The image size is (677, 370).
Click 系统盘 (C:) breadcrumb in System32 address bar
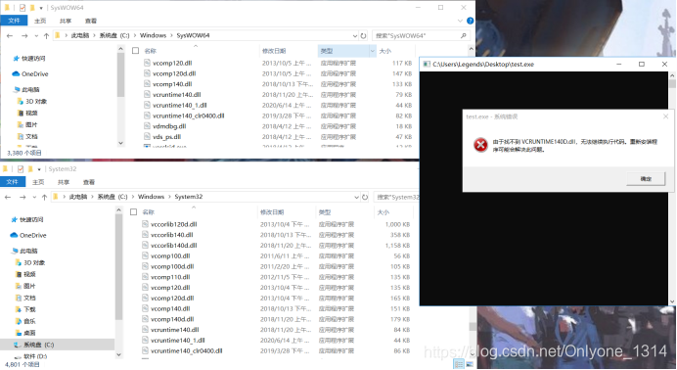pyautogui.click(x=113, y=197)
